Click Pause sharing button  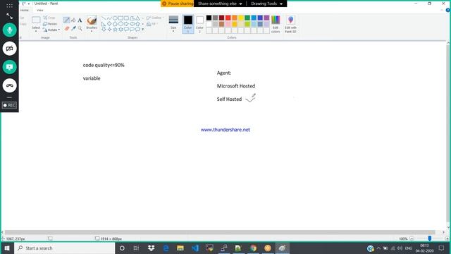coord(178,4)
